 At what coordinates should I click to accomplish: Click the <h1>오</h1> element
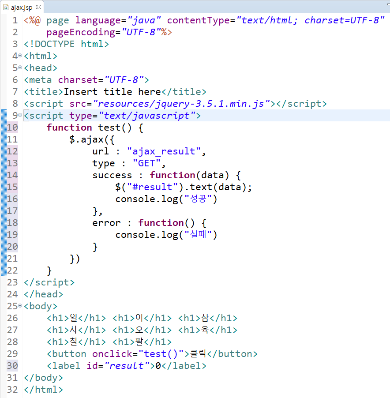point(142,330)
